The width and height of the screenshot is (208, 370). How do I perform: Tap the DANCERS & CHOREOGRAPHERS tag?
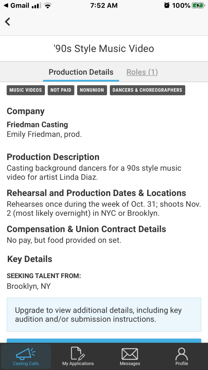(x=147, y=90)
